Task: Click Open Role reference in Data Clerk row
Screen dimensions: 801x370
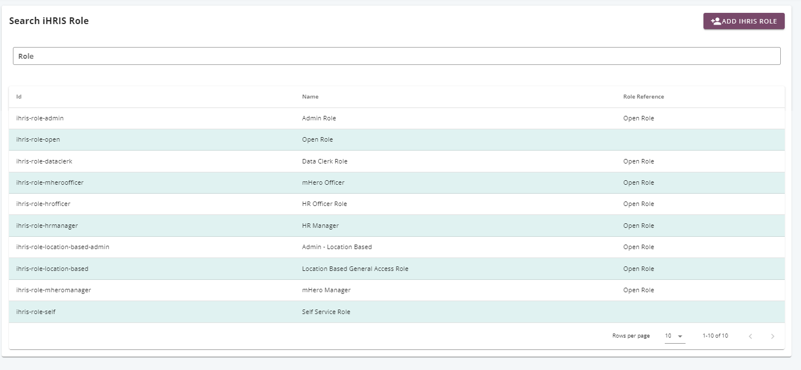Action: point(638,161)
